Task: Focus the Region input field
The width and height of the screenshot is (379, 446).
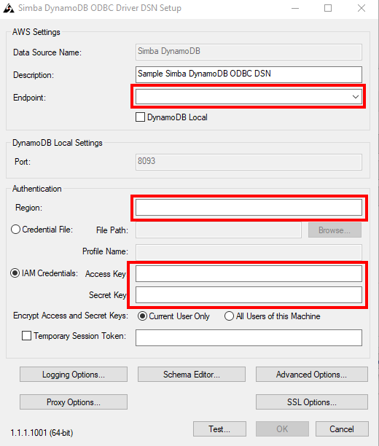Action: (x=249, y=208)
